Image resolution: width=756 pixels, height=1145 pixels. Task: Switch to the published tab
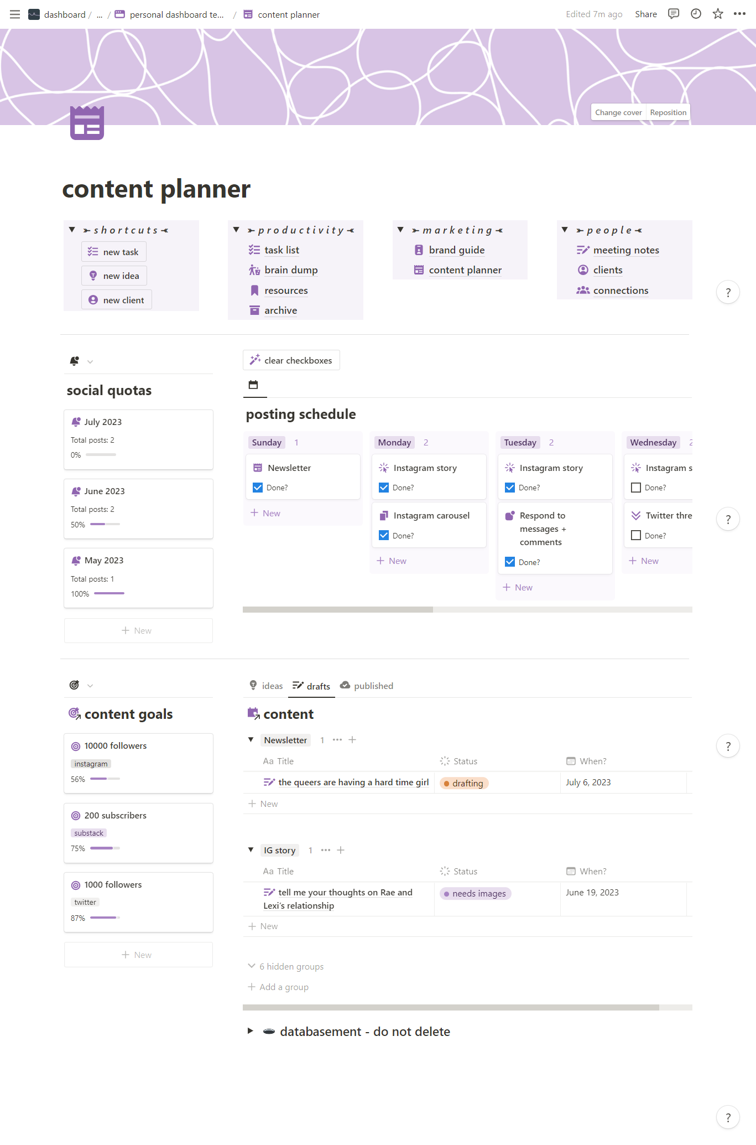367,686
